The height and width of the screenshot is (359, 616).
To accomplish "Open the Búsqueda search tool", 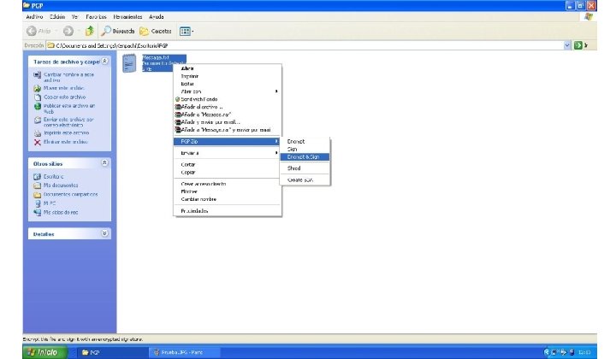I will point(118,31).
